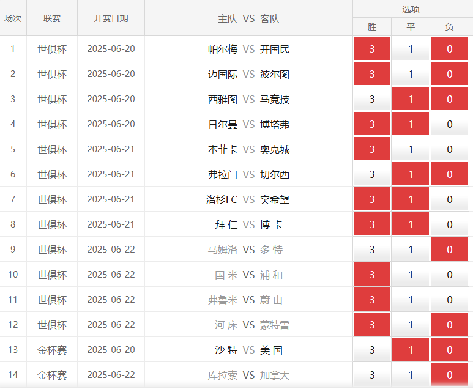The image size is (473, 389).
Task: Click 金杯赛 league cell in row 14
Action: click(52, 375)
